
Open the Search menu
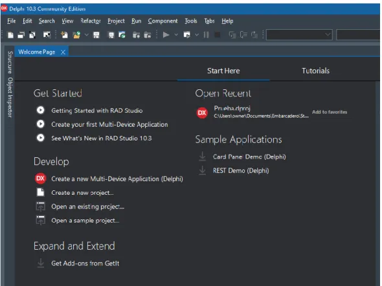47,21
